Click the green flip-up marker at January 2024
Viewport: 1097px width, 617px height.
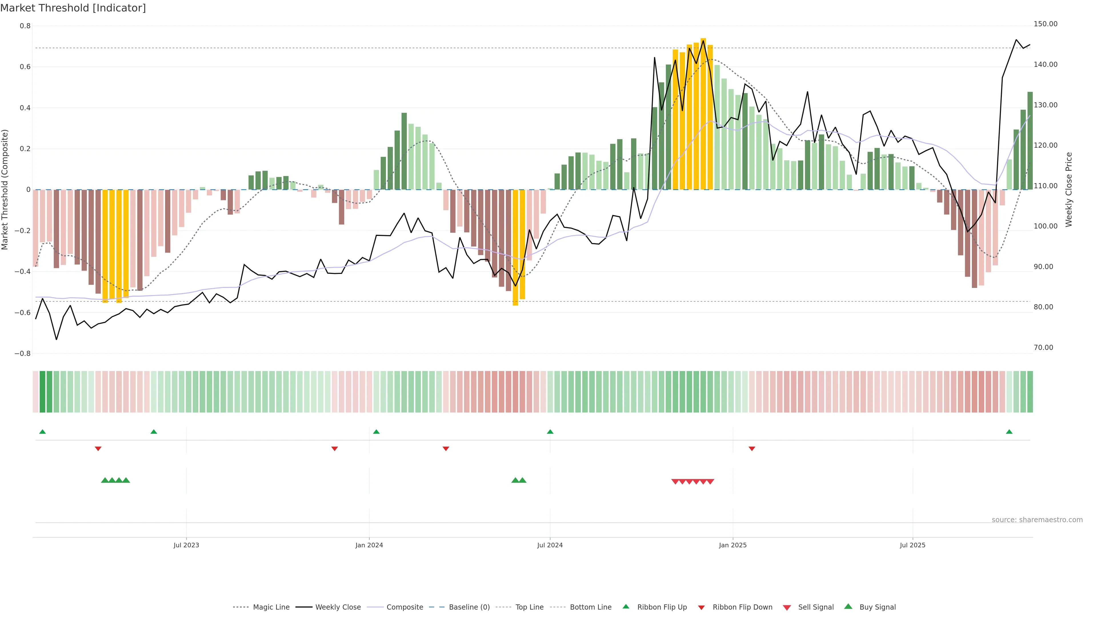(x=376, y=432)
